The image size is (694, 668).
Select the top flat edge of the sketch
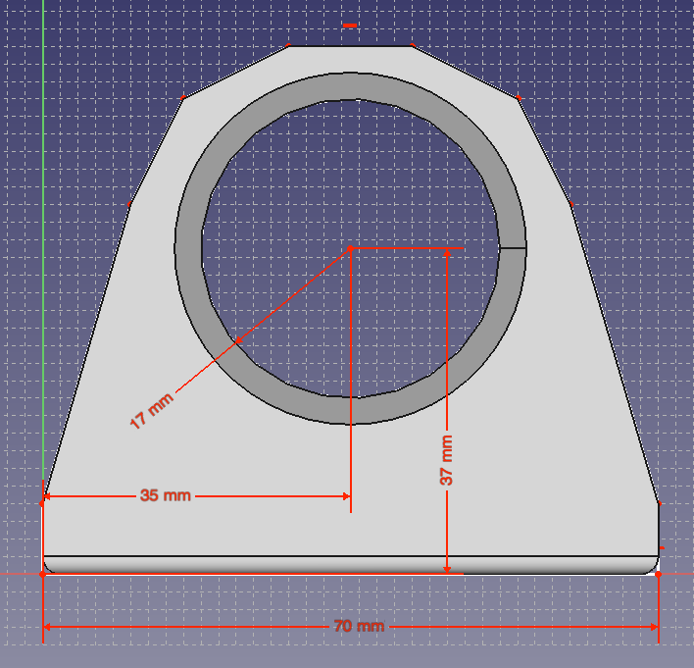pos(351,45)
